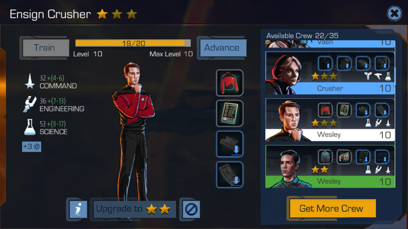
Task: Click the Command skill star icon
Action: coord(30,81)
